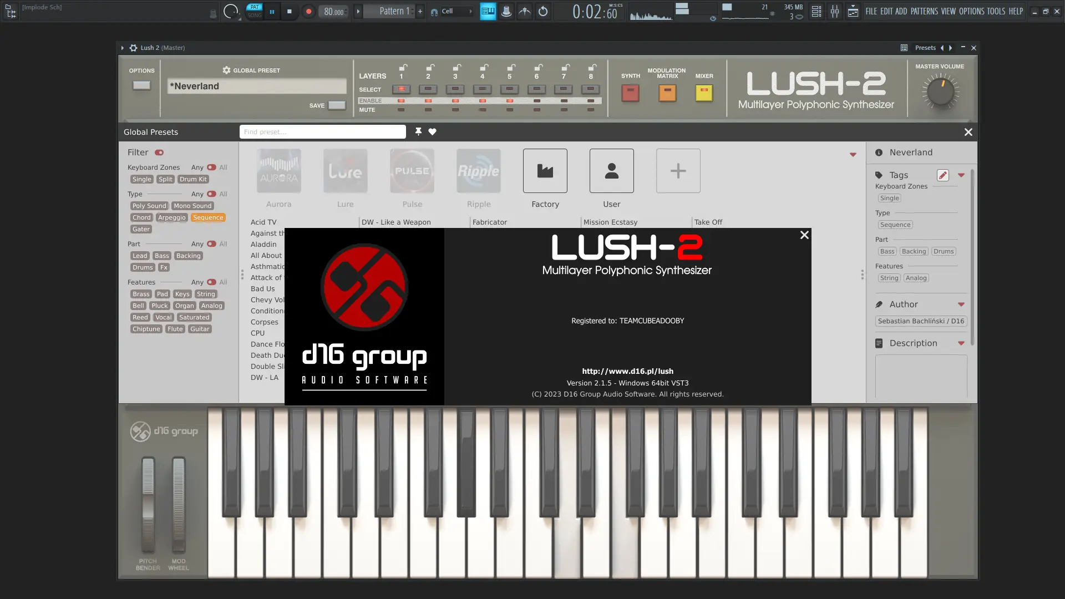1065x599 pixels.
Task: Open the Factory presets bank
Action: [x=545, y=171]
